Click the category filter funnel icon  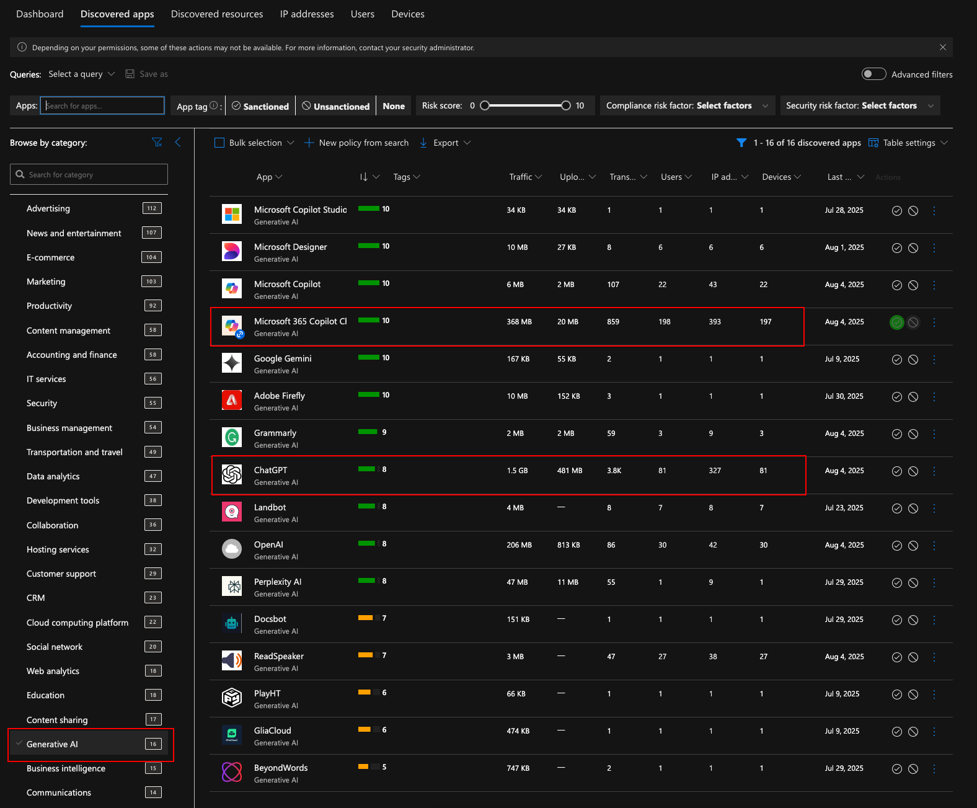(157, 143)
